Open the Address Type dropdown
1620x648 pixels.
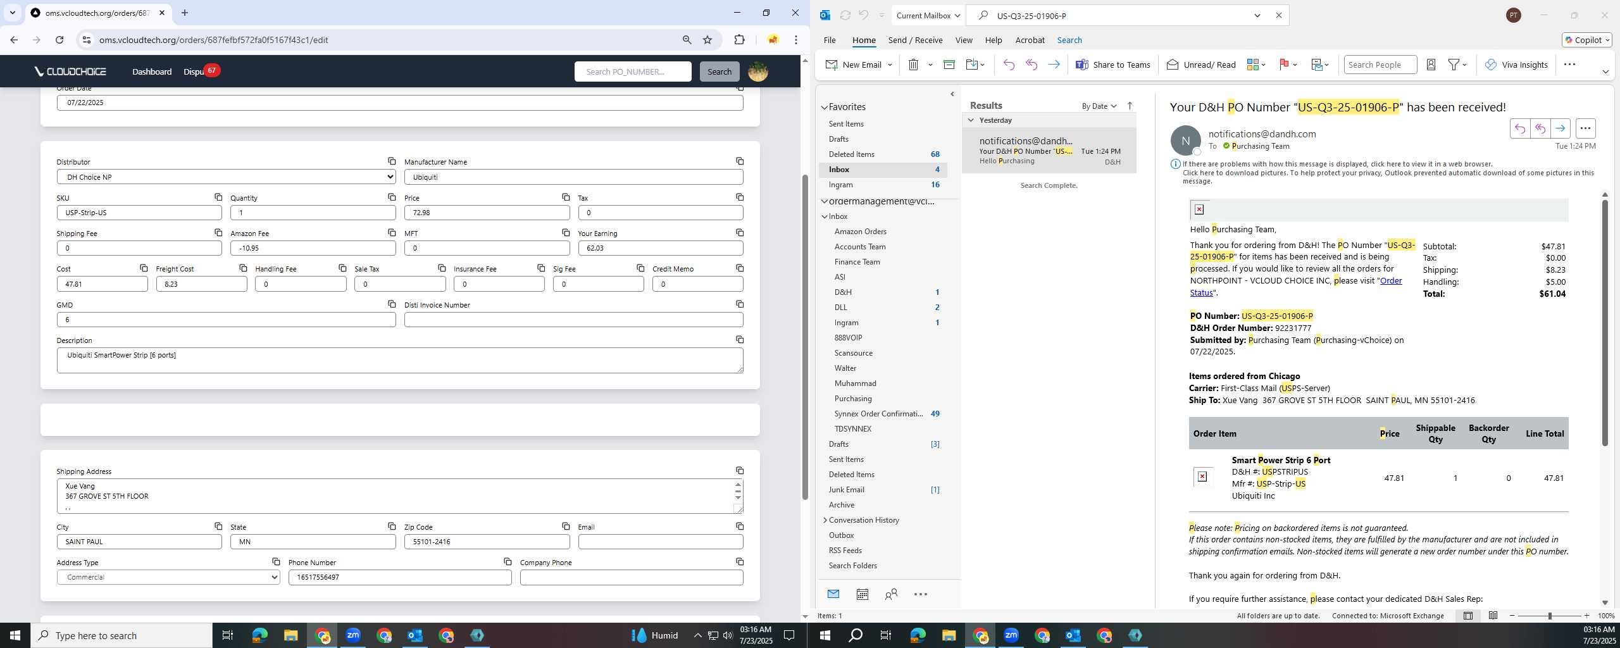168,577
